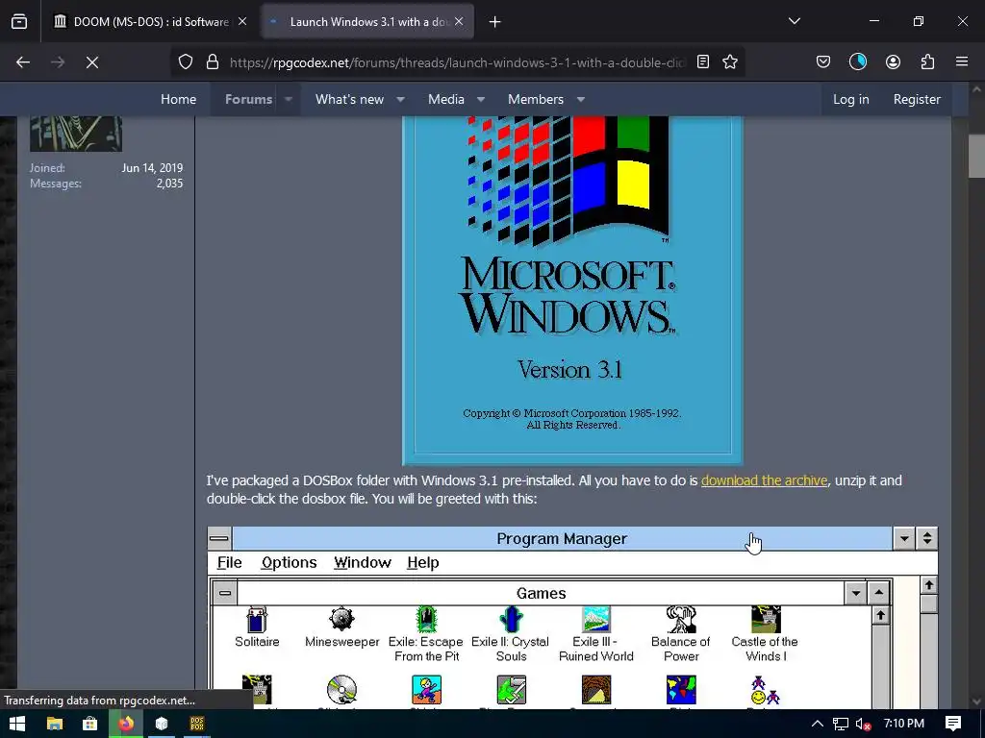The width and height of the screenshot is (985, 738).
Task: Open the blue circular extension icon in toolbar
Action: click(858, 62)
